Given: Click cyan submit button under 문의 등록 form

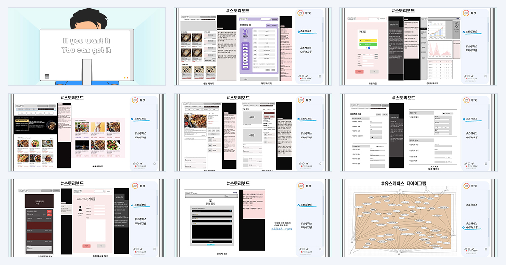Looking at the screenshot, I should 211,245.
